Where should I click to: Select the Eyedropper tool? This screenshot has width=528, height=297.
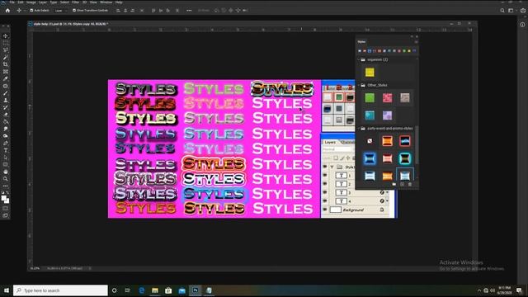tap(6, 78)
